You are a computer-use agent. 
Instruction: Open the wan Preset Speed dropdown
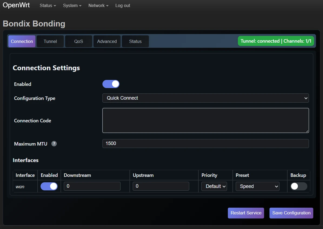click(258, 186)
